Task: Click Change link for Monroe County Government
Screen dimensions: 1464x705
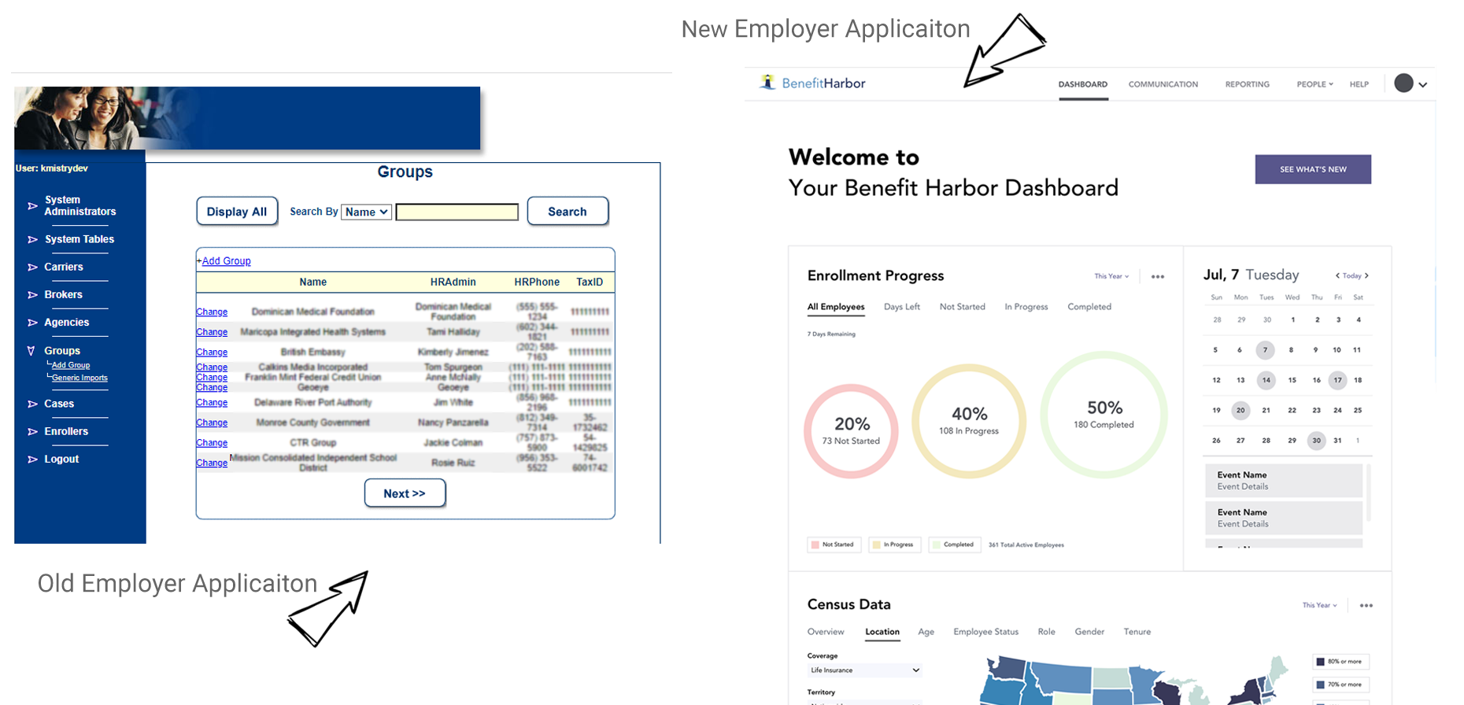Action: pos(212,423)
